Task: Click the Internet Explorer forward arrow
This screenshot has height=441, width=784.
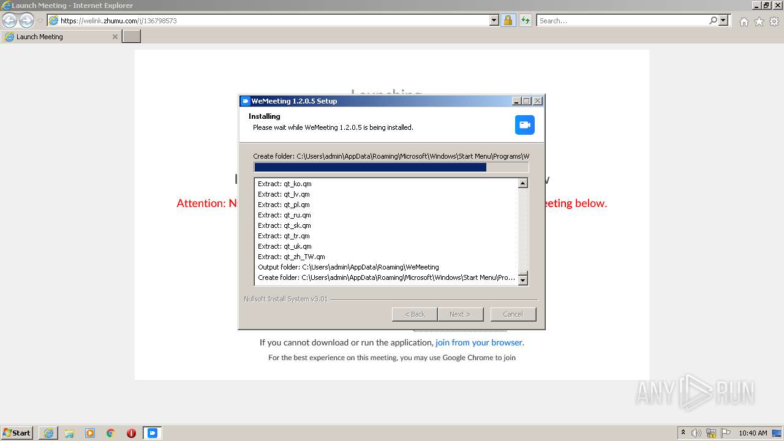Action: coord(26,21)
